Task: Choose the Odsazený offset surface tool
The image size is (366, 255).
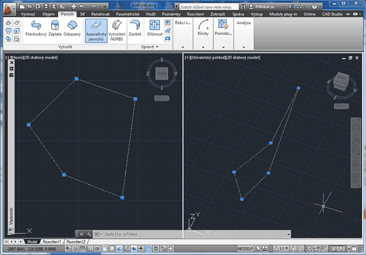Action: (72, 29)
